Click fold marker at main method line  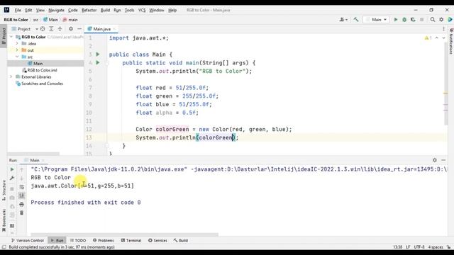coord(107,63)
